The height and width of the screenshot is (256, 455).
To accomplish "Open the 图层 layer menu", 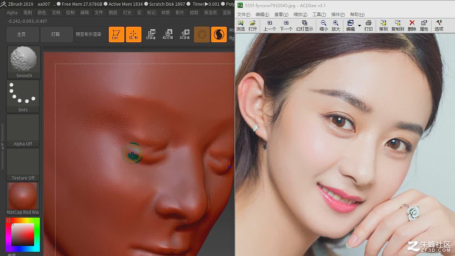I will point(113,12).
